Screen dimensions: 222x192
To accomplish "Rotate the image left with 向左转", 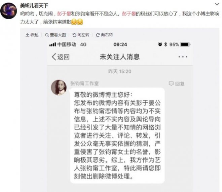I will coord(81,35).
